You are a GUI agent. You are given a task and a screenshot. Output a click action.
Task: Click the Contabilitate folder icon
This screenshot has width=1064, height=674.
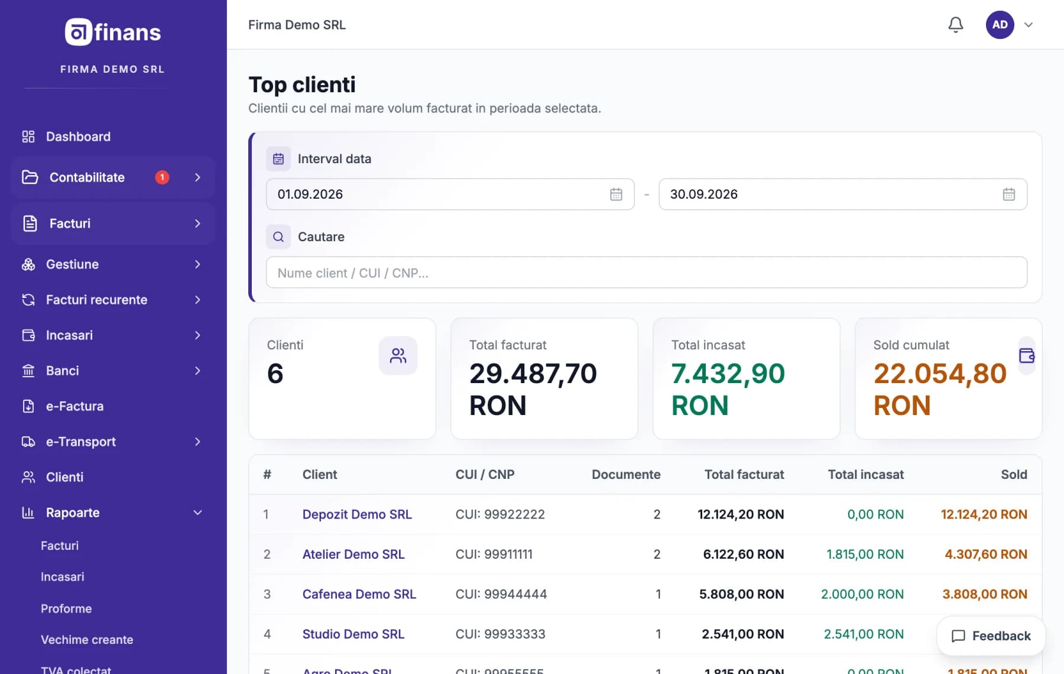tap(30, 177)
